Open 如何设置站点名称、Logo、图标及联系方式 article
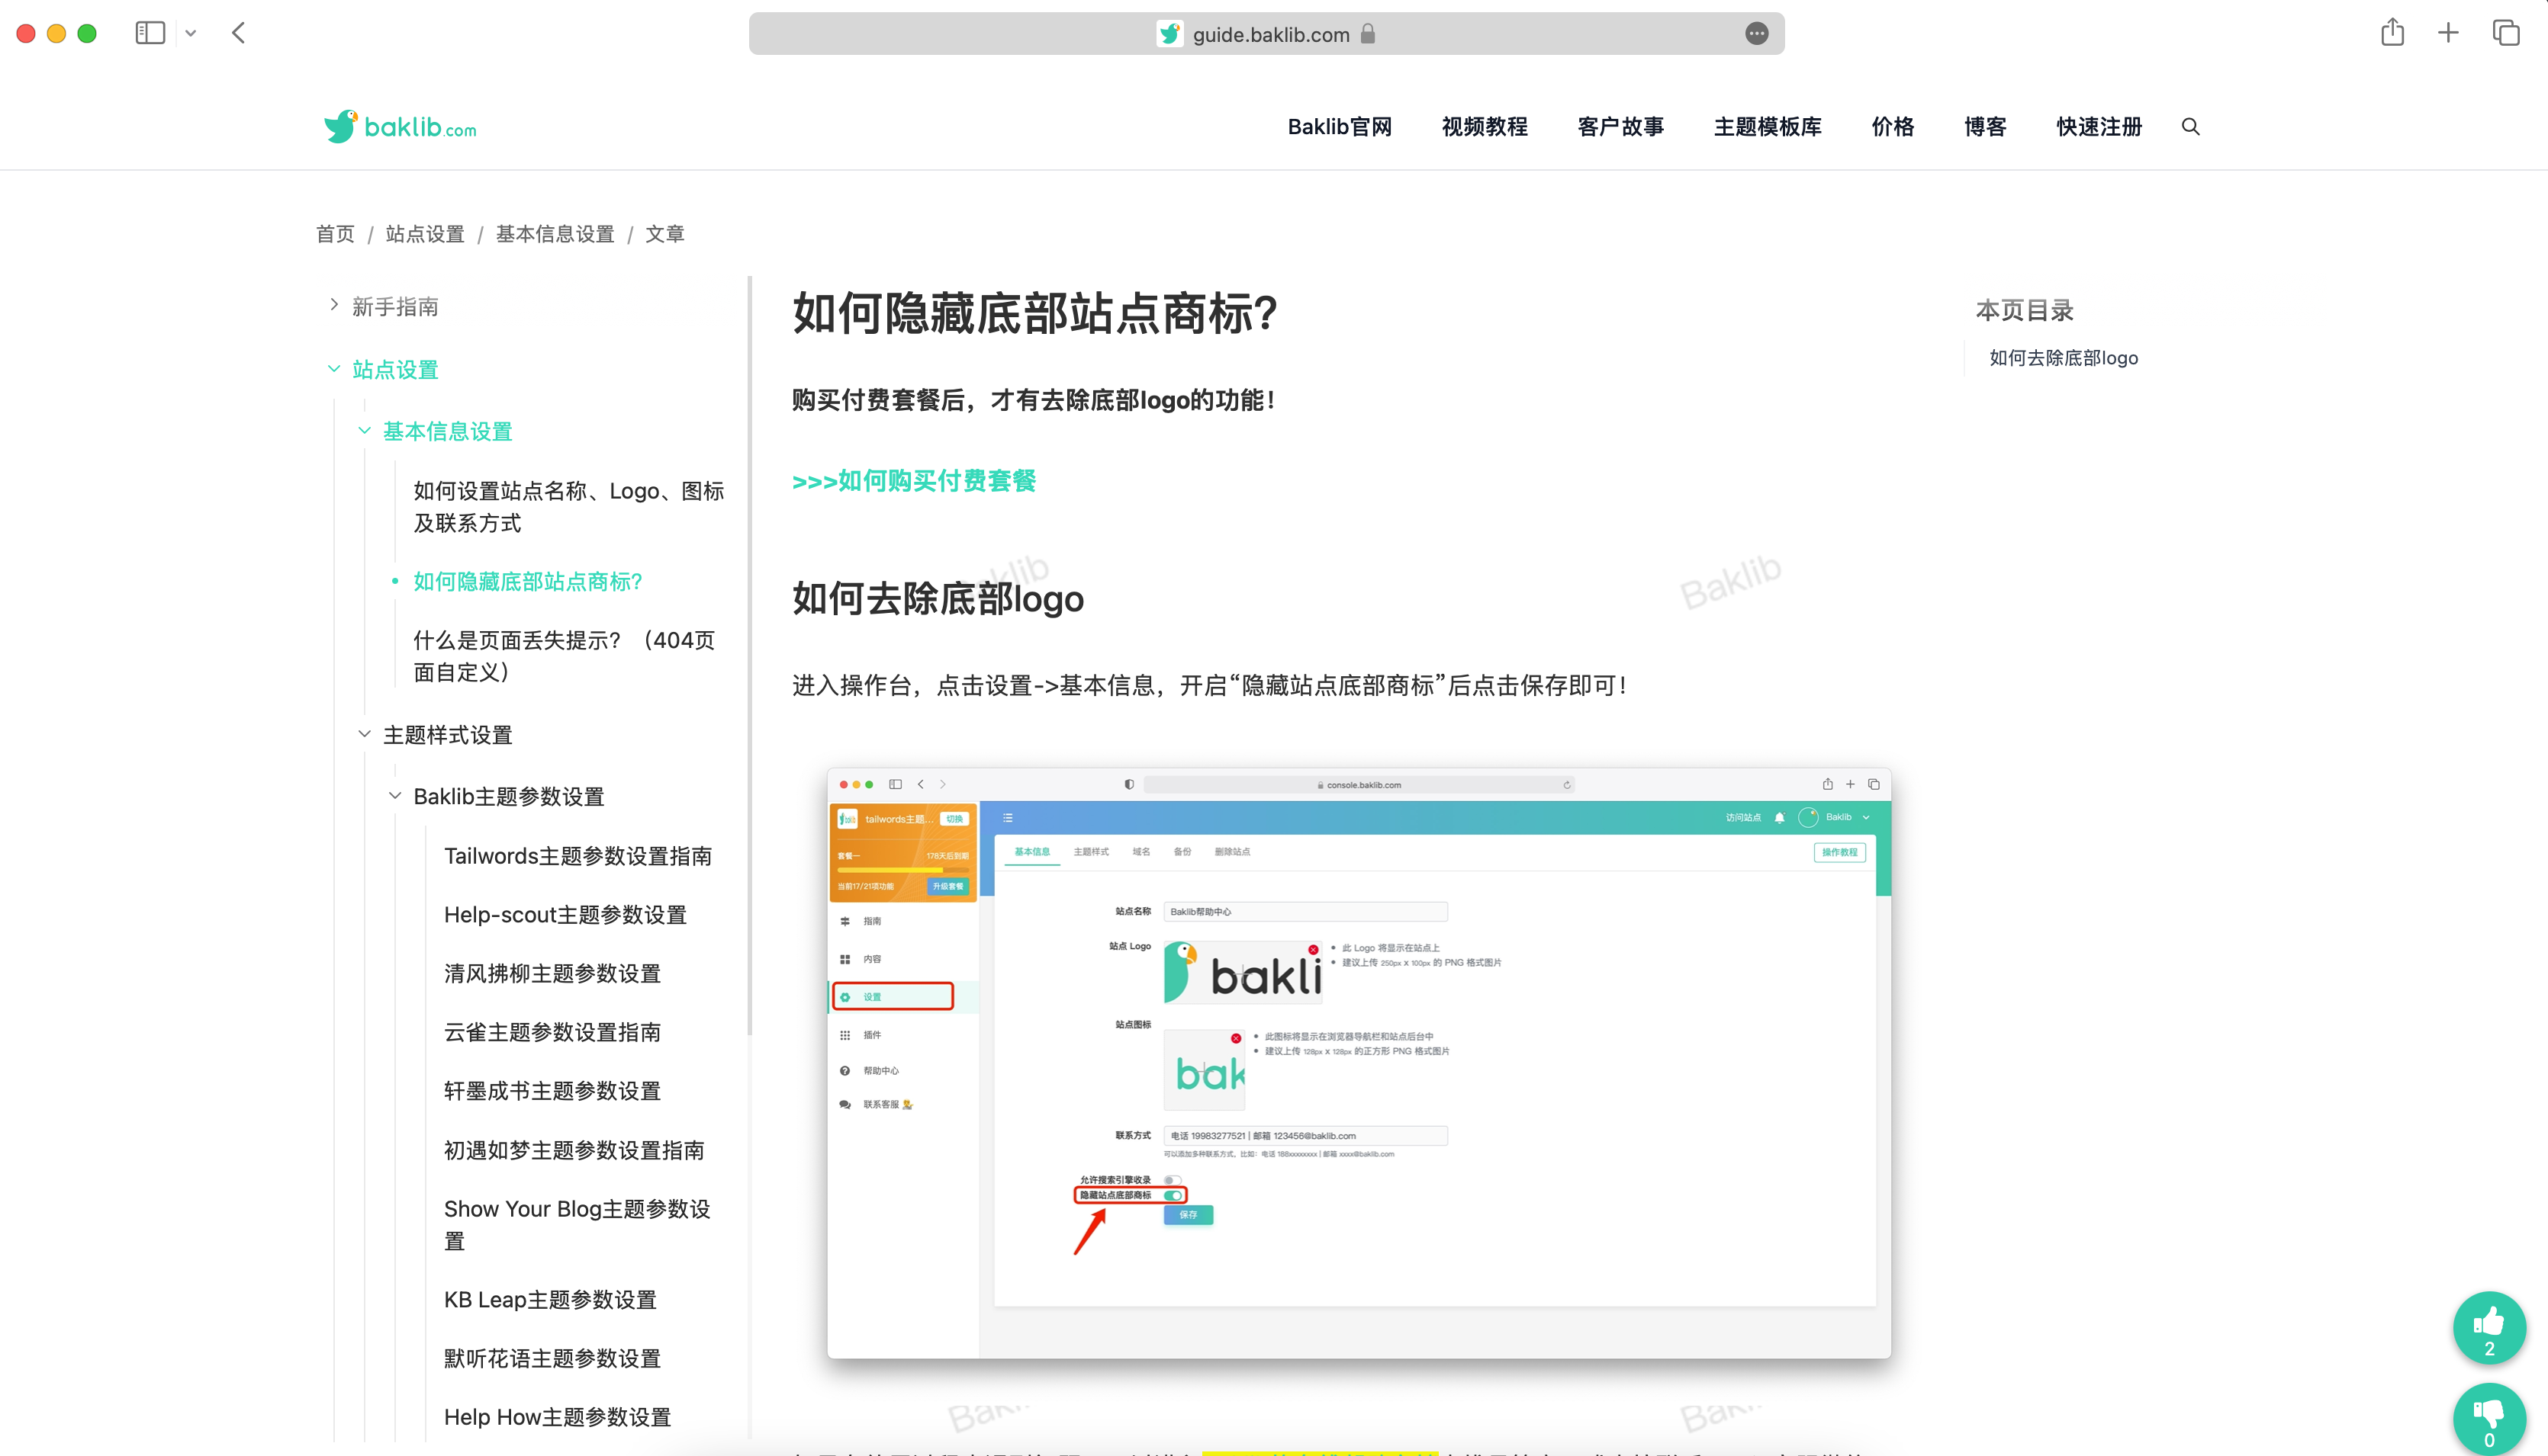This screenshot has height=1456, width=2548. (x=568, y=507)
